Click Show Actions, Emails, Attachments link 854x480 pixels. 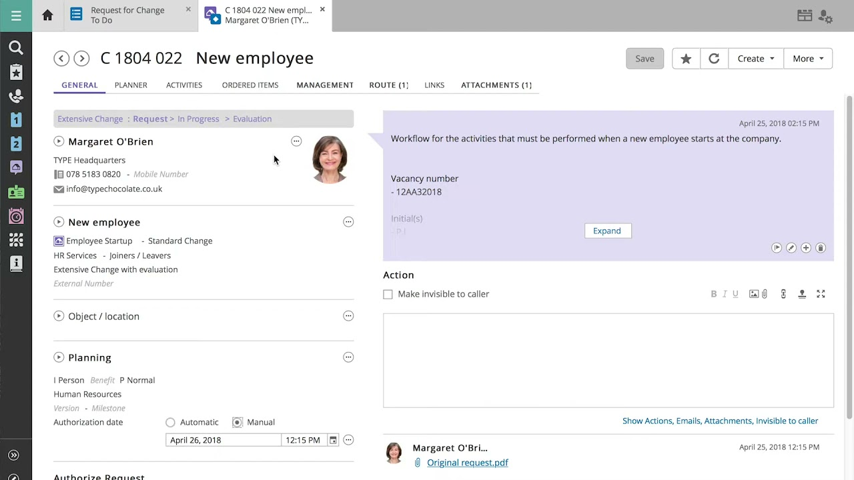pos(721,421)
